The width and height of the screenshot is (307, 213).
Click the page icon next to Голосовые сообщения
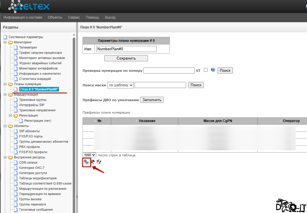pos(16,210)
